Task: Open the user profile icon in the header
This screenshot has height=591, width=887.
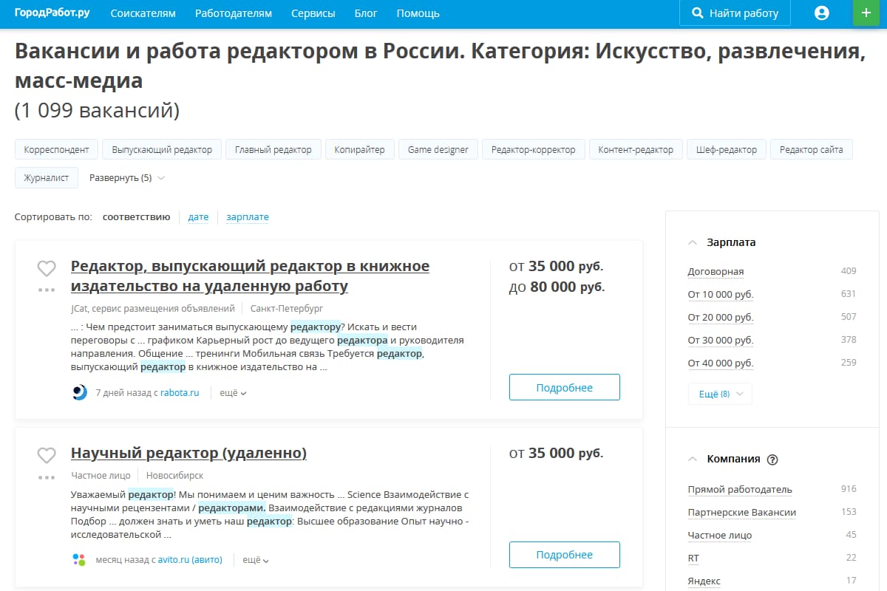Action: tap(821, 13)
